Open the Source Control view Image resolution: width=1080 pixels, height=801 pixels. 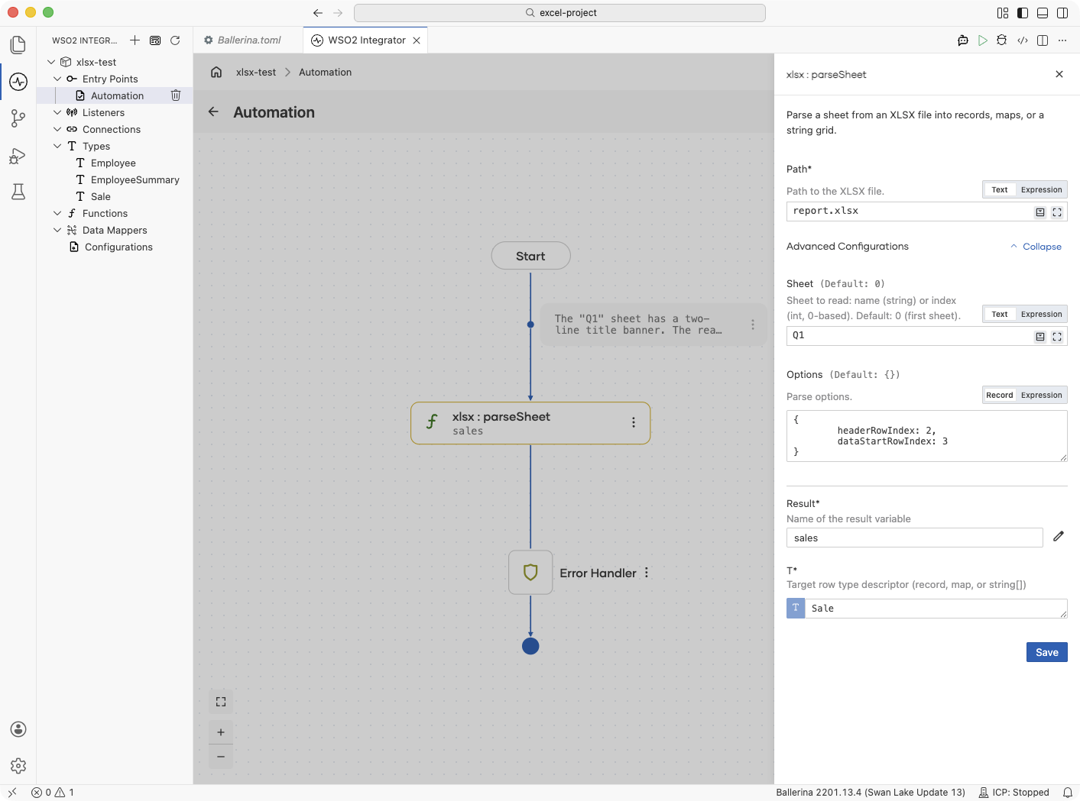(x=18, y=118)
